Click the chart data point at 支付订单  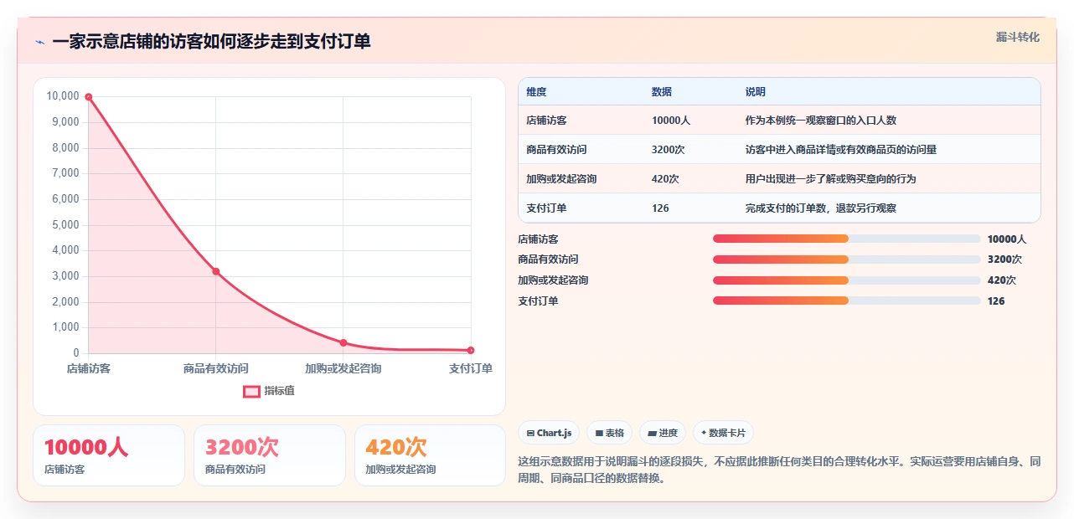(471, 350)
